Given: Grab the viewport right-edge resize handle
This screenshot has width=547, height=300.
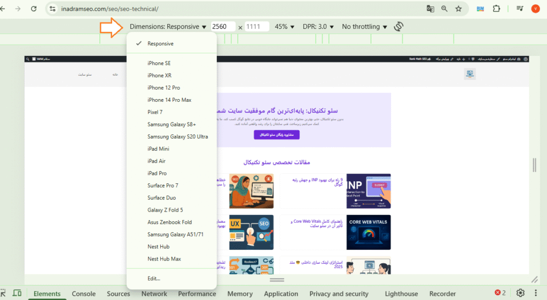Looking at the screenshot, I should pyautogui.click(x=534, y=165).
